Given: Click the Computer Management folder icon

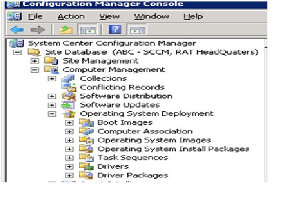Looking at the screenshot, I should [x=51, y=69].
